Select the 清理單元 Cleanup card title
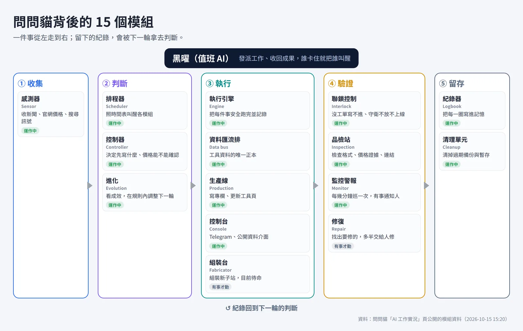 [x=455, y=140]
